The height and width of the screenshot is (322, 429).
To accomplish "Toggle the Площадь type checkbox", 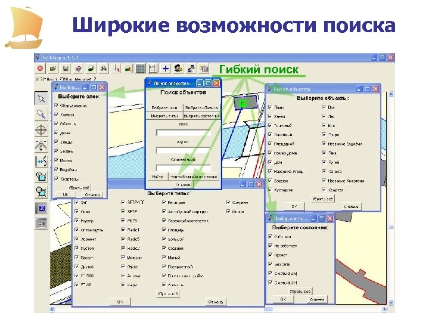I will coord(164,230).
